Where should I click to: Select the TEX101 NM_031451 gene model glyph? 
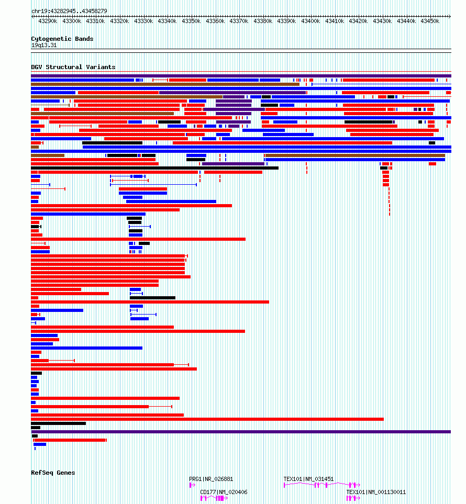pyautogui.click(x=322, y=485)
